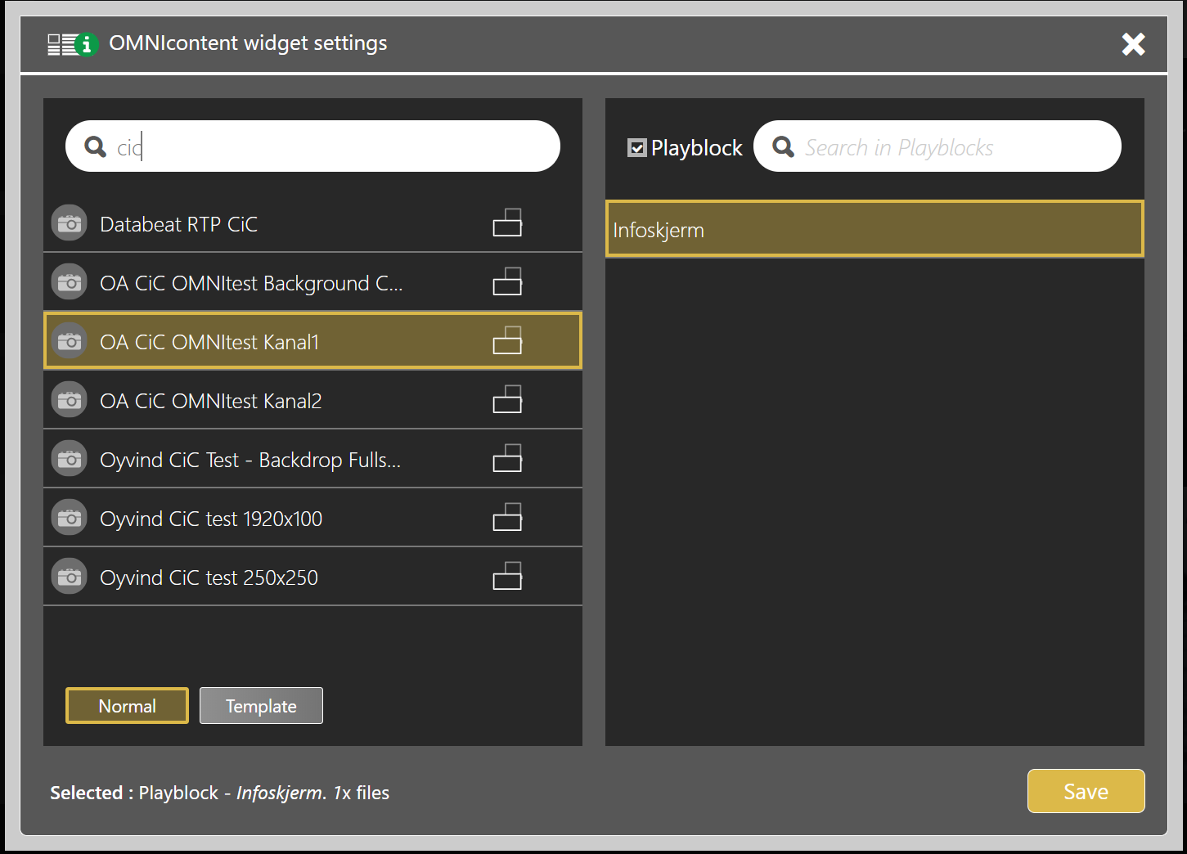Image resolution: width=1187 pixels, height=854 pixels.
Task: Click magnifier icon in Playblocks search box
Action: click(x=784, y=146)
